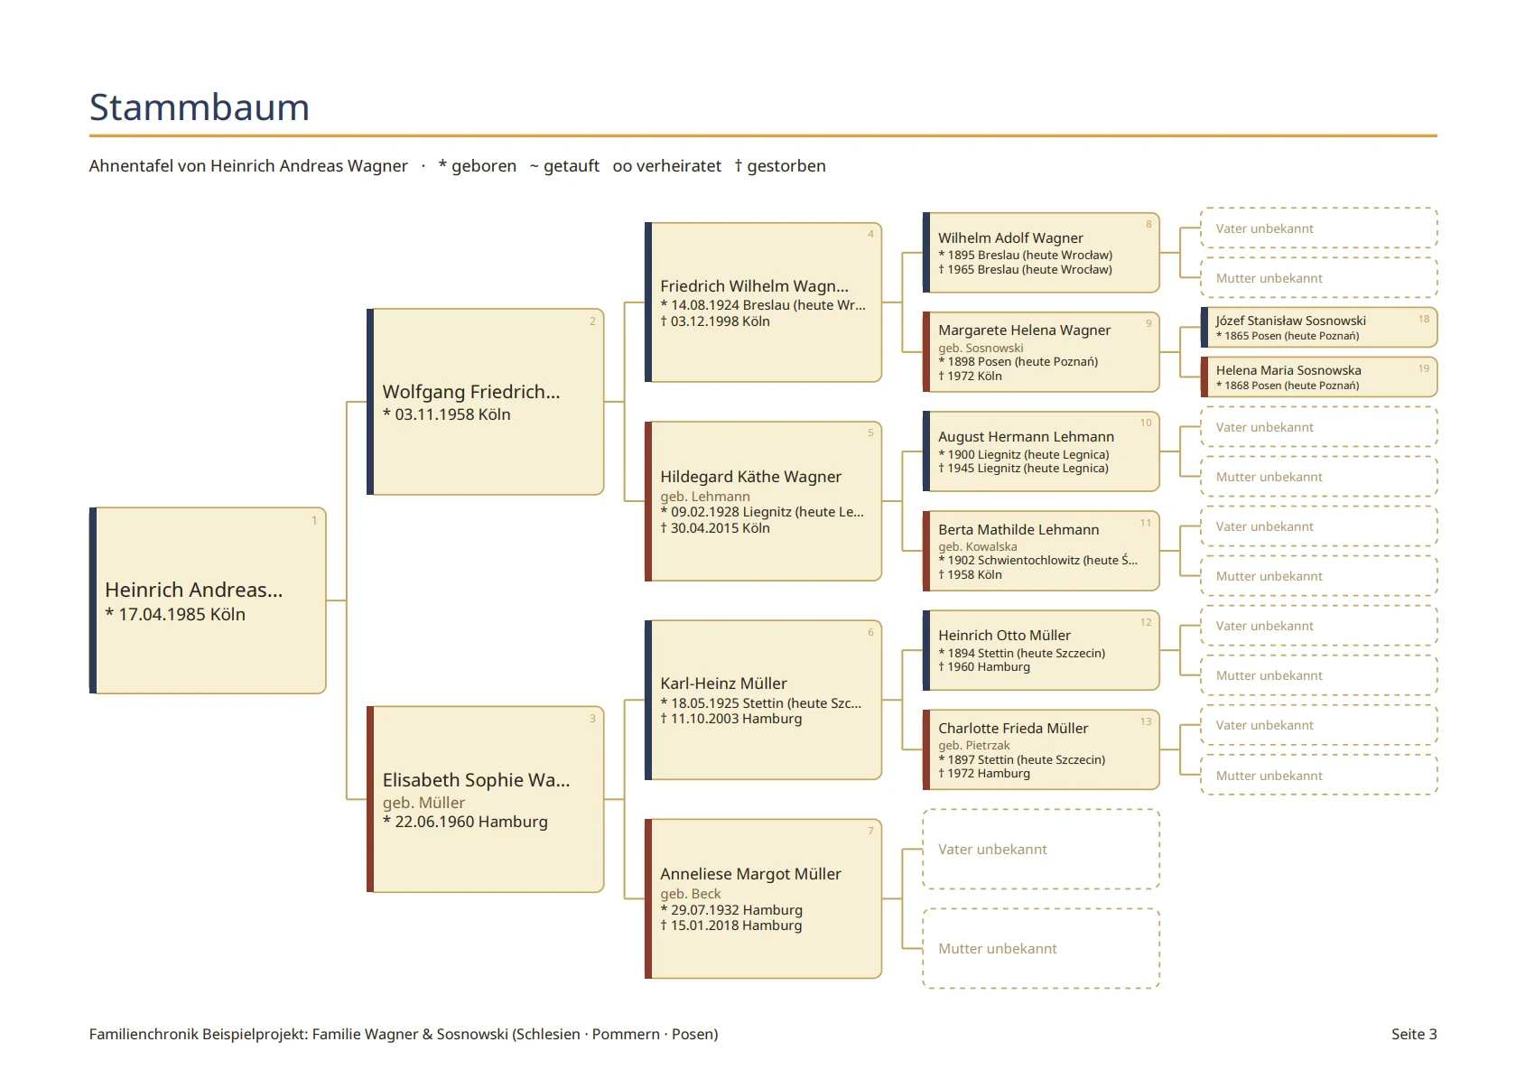
Task: Click '* 1868 Posen (heute Poznań)' line
Action: click(x=1288, y=386)
